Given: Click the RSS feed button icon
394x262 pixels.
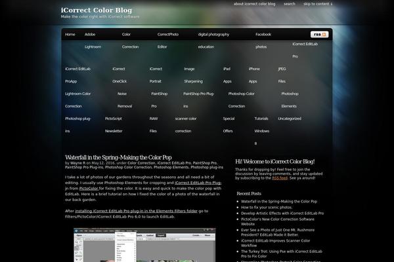Looking at the screenshot, I should 319,34.
